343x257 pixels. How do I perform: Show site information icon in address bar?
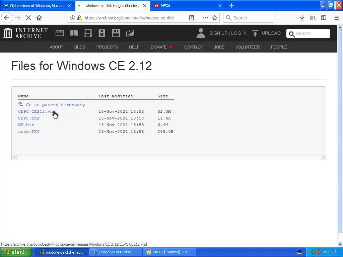pyautogui.click(x=73, y=18)
